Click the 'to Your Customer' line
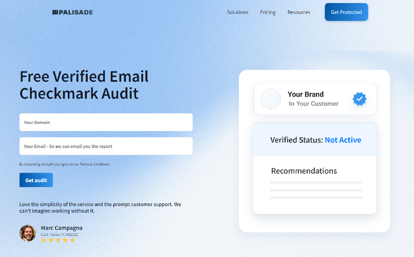 click(x=313, y=104)
